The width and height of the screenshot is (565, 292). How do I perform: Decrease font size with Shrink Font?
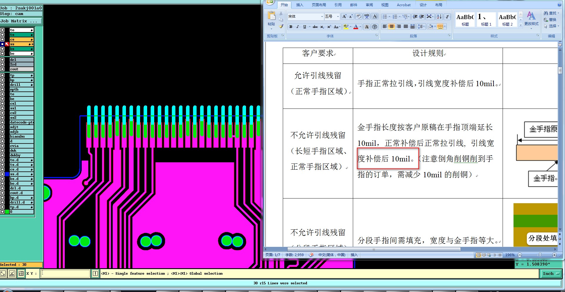click(350, 16)
